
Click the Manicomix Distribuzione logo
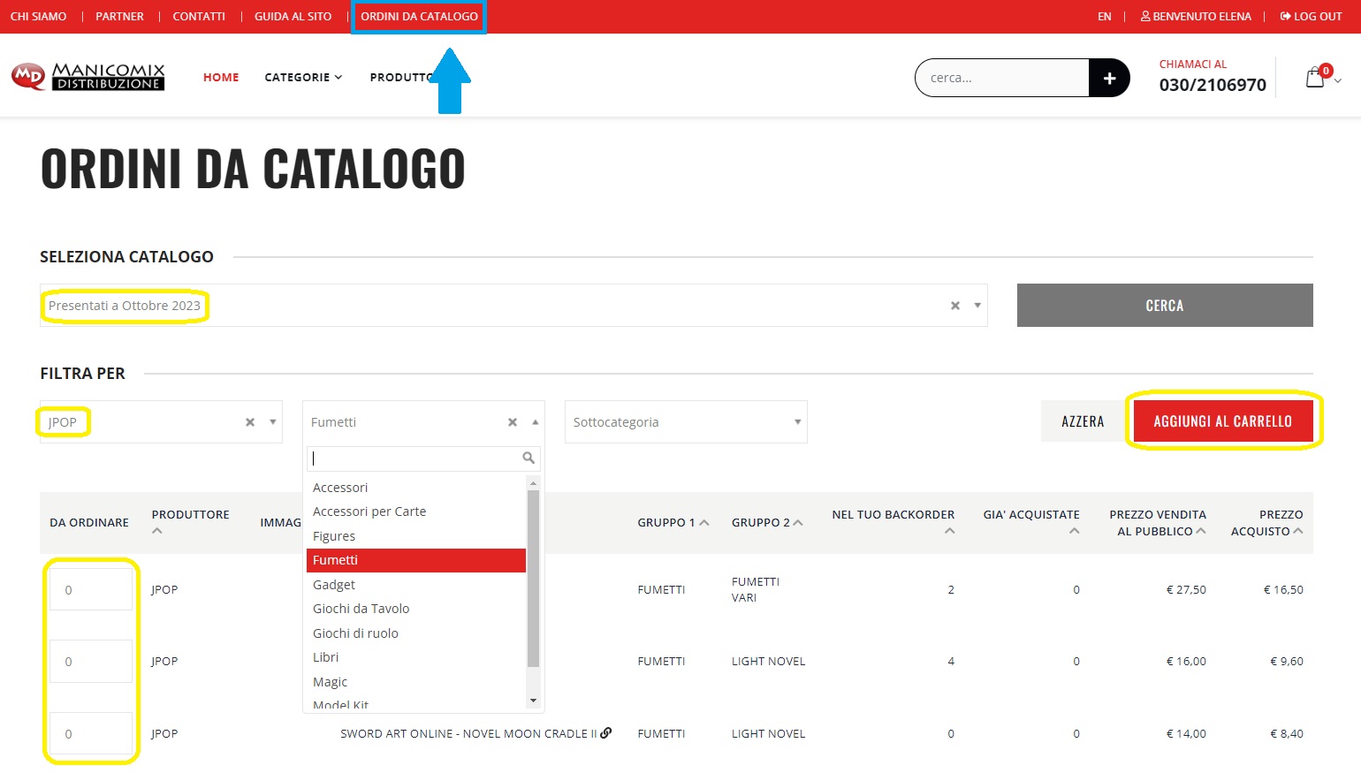tap(88, 77)
